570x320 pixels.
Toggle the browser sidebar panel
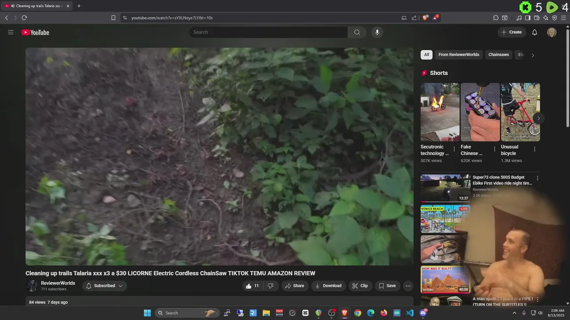click(528, 18)
